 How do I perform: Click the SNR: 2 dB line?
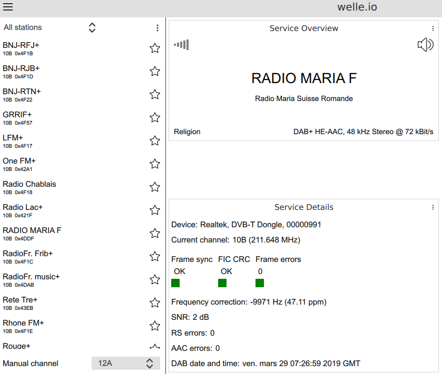(x=190, y=317)
